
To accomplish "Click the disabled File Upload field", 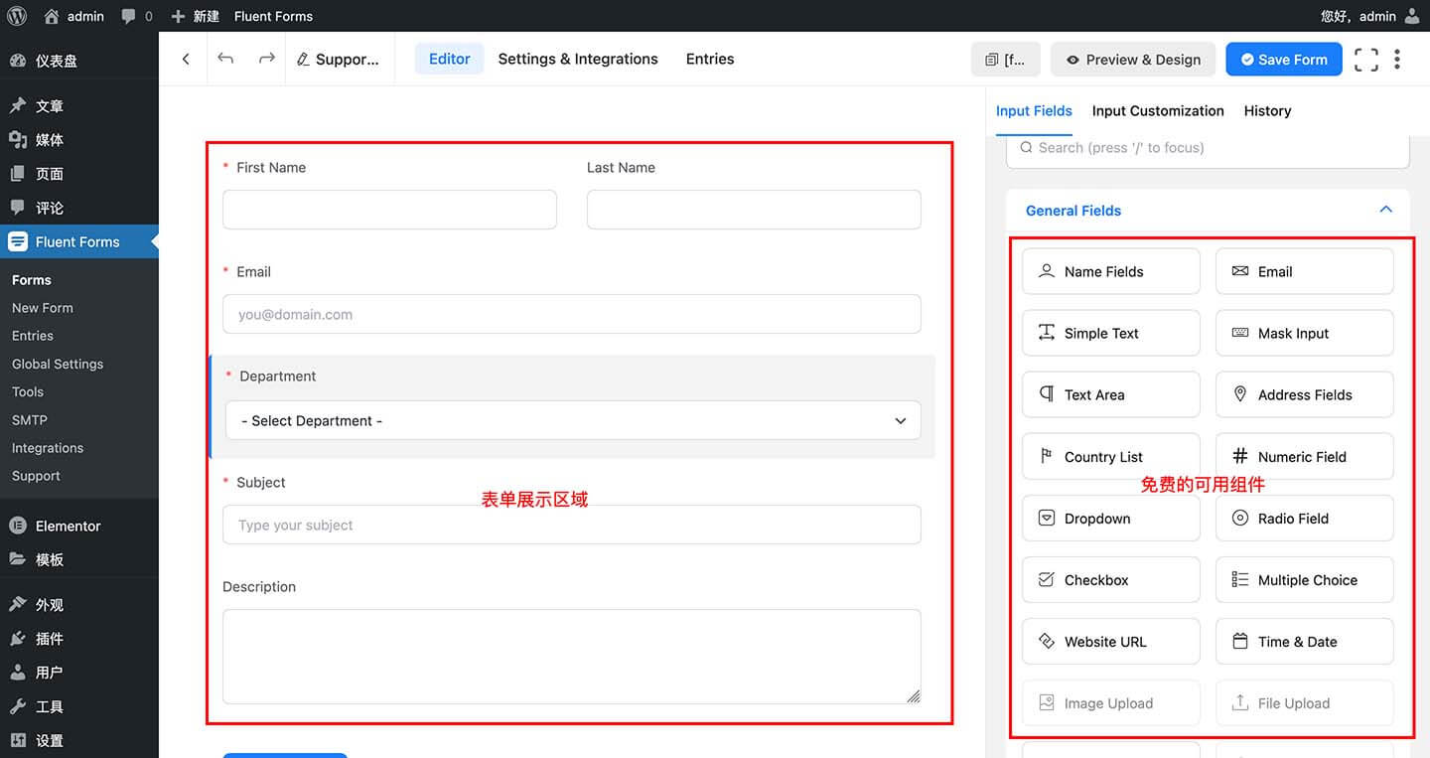I will tap(1305, 702).
